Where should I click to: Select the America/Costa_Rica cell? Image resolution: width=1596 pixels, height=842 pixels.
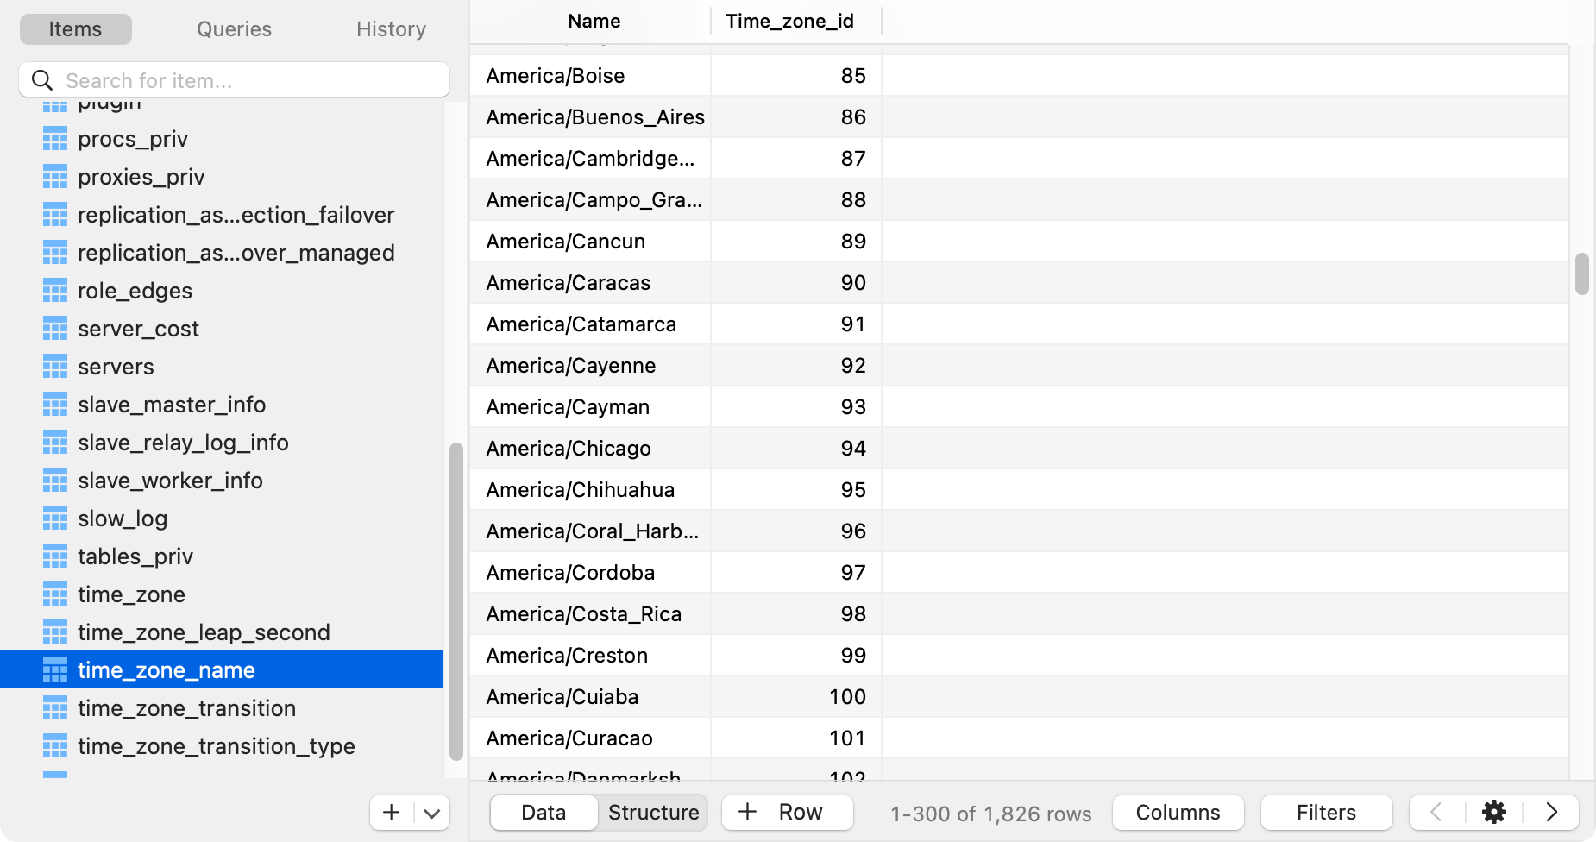point(590,614)
